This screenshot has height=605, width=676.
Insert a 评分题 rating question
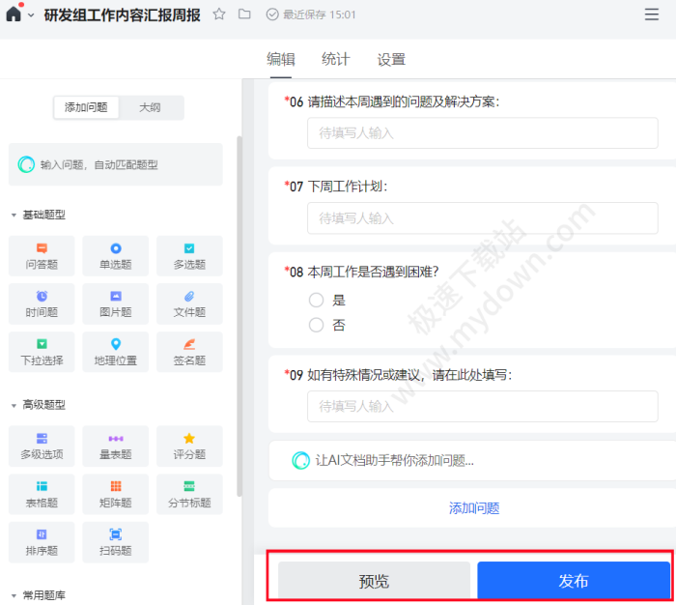[189, 446]
